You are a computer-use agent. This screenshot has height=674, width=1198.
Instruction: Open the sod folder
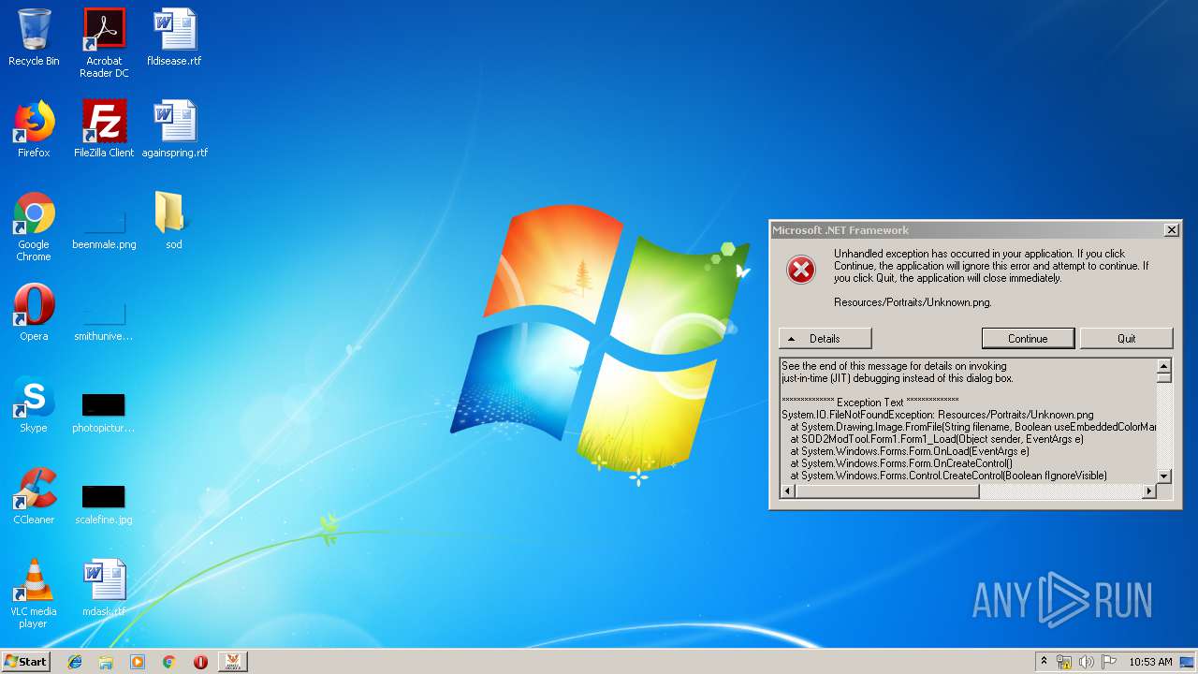pos(174,221)
